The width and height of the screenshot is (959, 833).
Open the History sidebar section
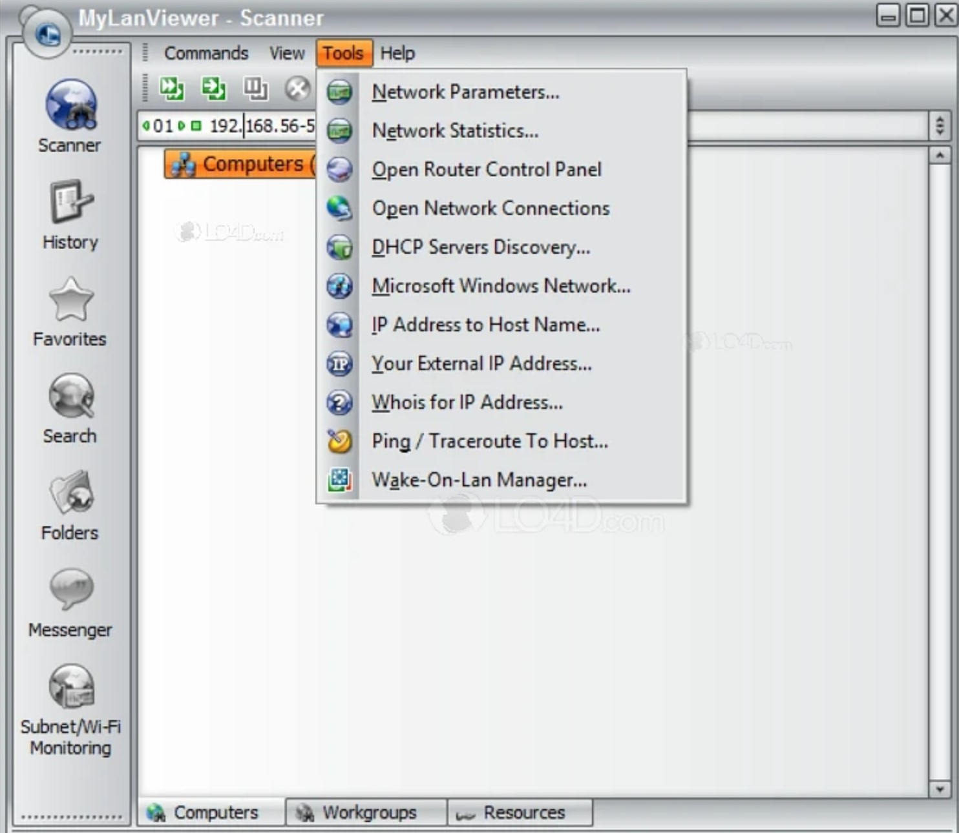[70, 214]
